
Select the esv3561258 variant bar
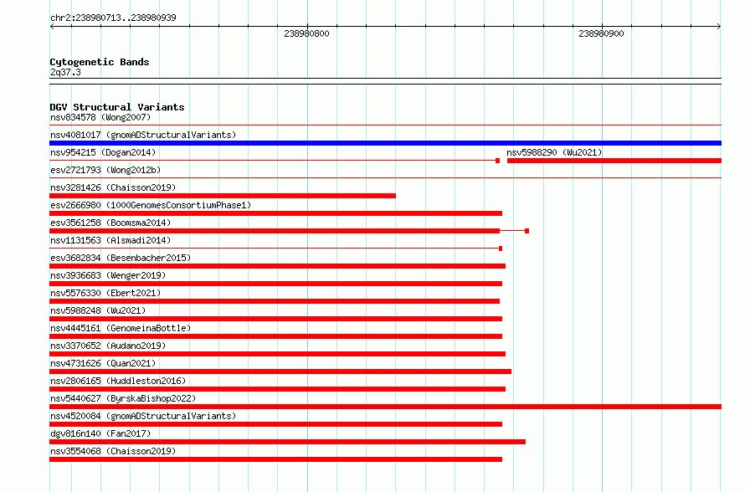pyautogui.click(x=289, y=231)
